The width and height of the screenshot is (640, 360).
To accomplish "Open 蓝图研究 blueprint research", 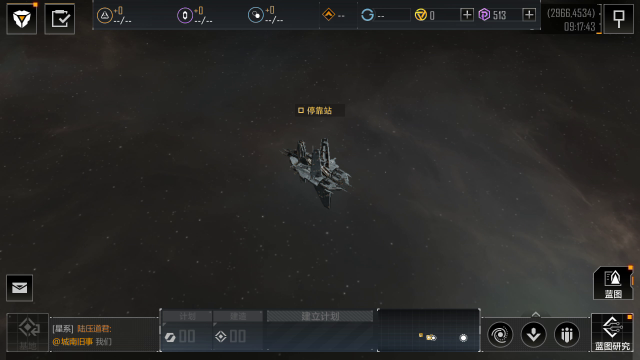I will (612, 332).
